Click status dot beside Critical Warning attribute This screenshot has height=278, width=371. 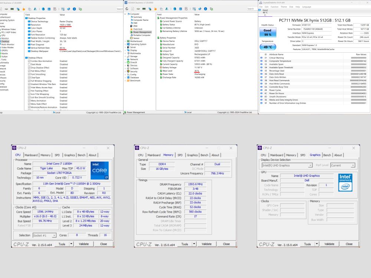[x=261, y=58]
